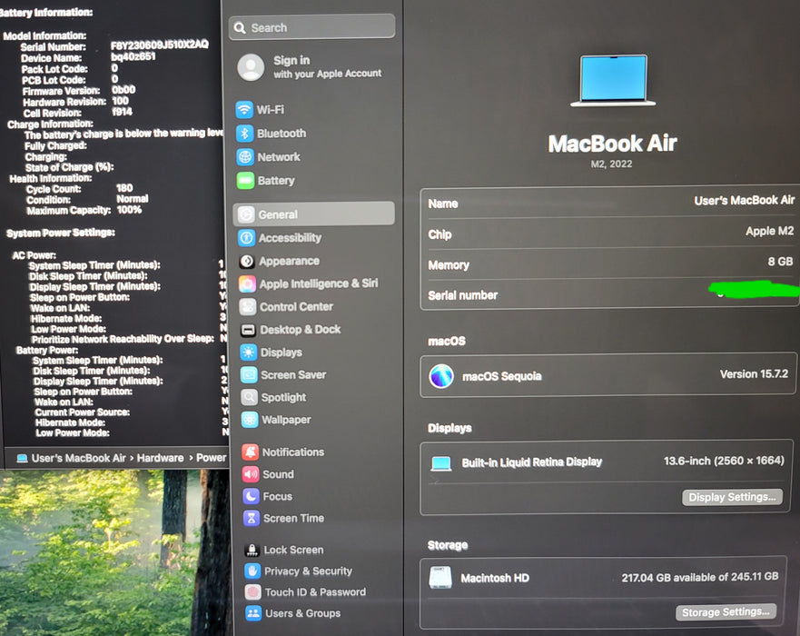Click the MacBook Air laptop image
This screenshot has width=800, height=636.
click(x=613, y=80)
